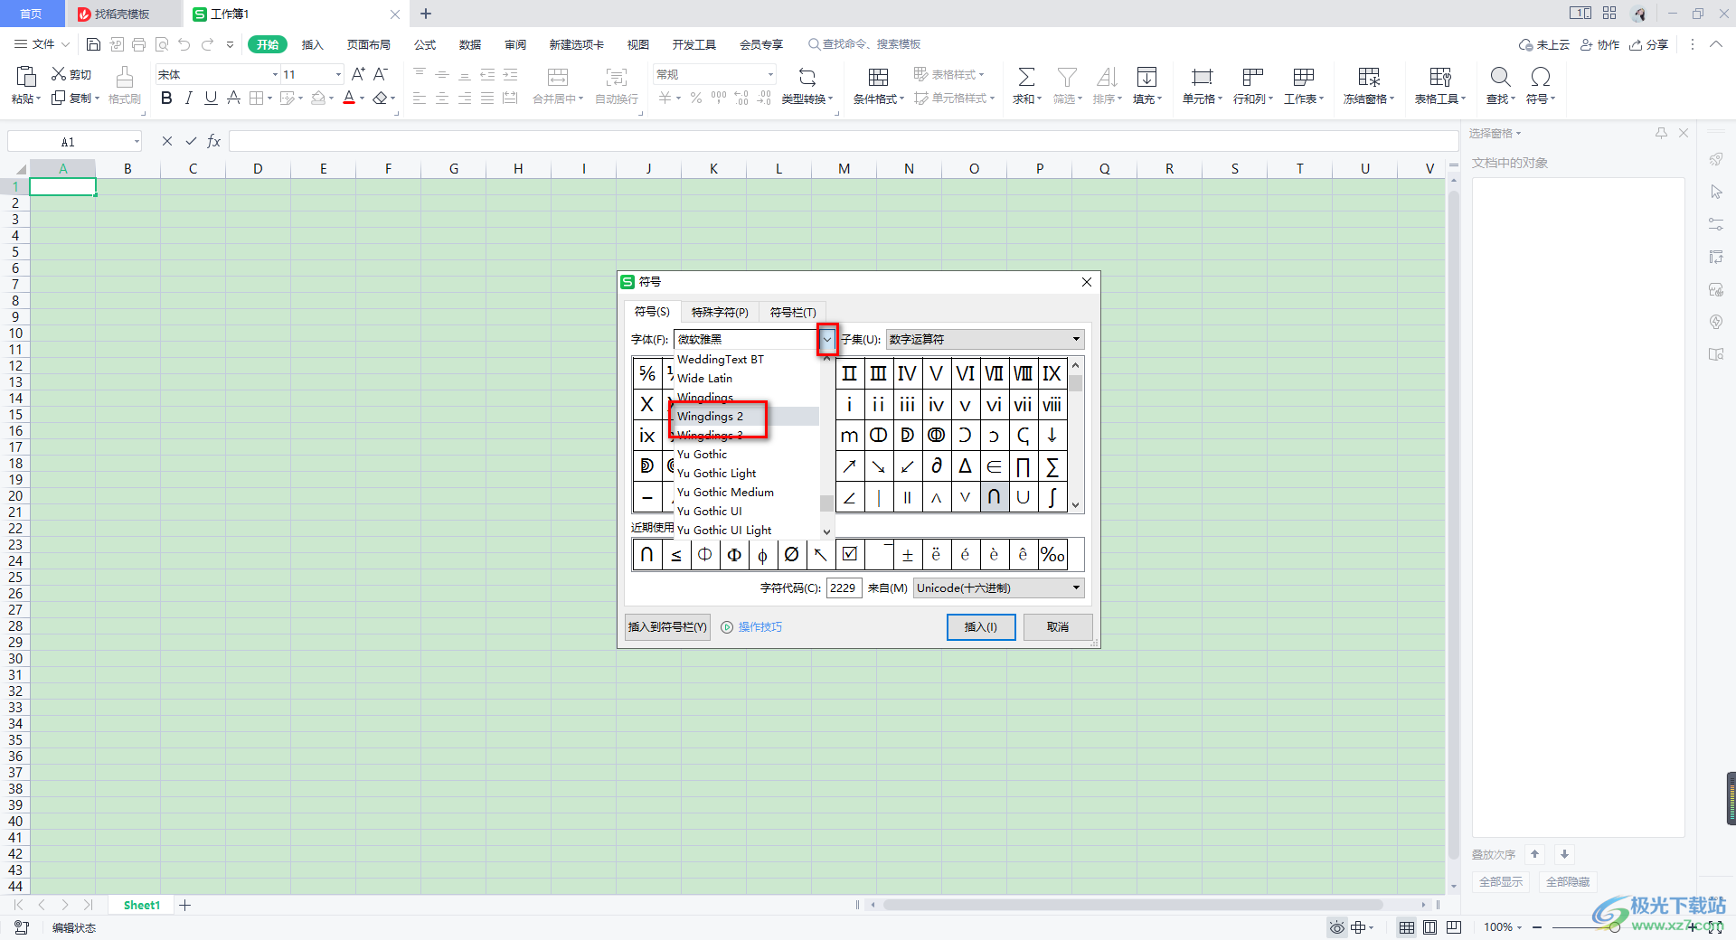
Task: Click Insert to Symbol Bar (插入到符号栏) button
Action: 668,627
